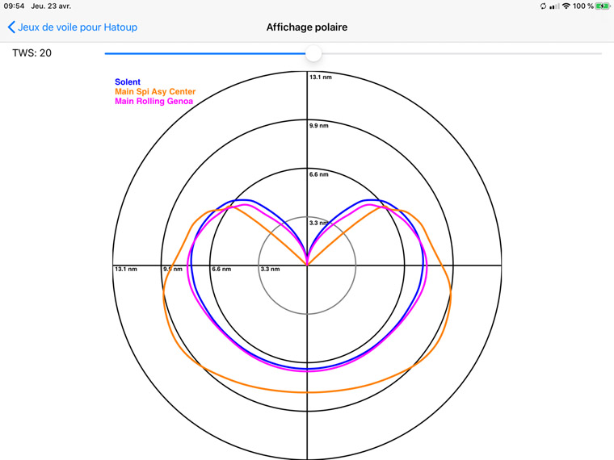Click the Affichage polaire title
614x460 pixels.
307,27
